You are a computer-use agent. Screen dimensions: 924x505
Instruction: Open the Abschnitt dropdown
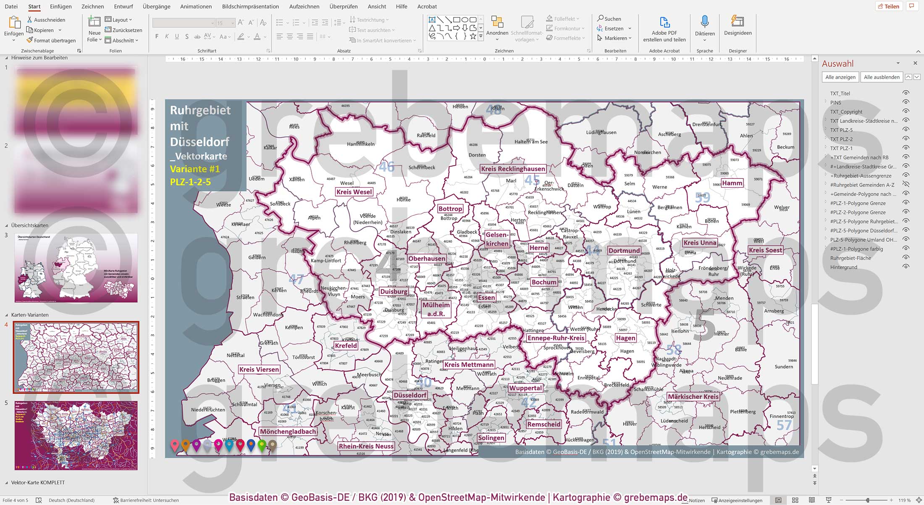click(121, 40)
